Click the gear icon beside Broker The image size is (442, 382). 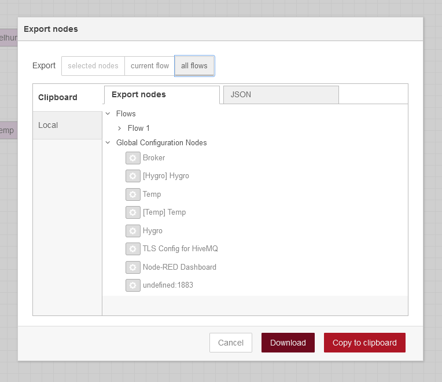click(133, 158)
